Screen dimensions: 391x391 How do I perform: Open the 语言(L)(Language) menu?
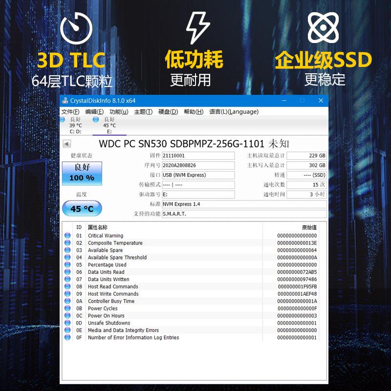coord(234,112)
